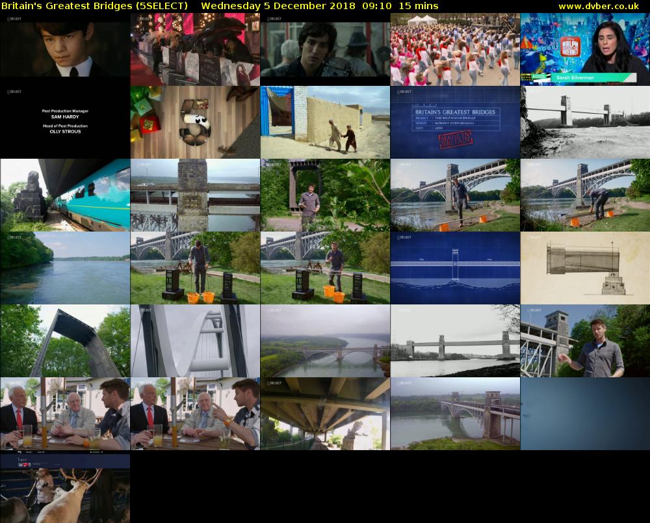
Task: Select the sepia tube section drawing frame
Action: tap(585, 268)
